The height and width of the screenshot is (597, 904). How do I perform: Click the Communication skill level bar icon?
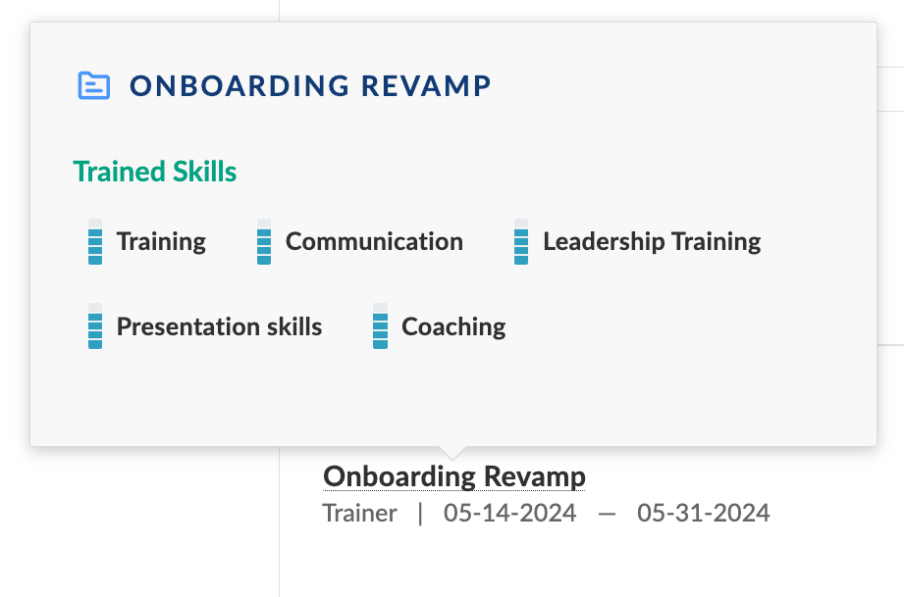(x=264, y=242)
